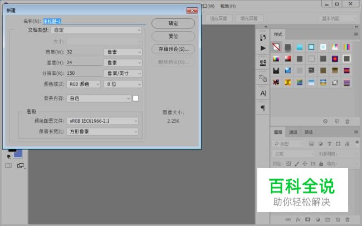
Task: Click the default colors icon in toolbox
Action: coord(9,157)
